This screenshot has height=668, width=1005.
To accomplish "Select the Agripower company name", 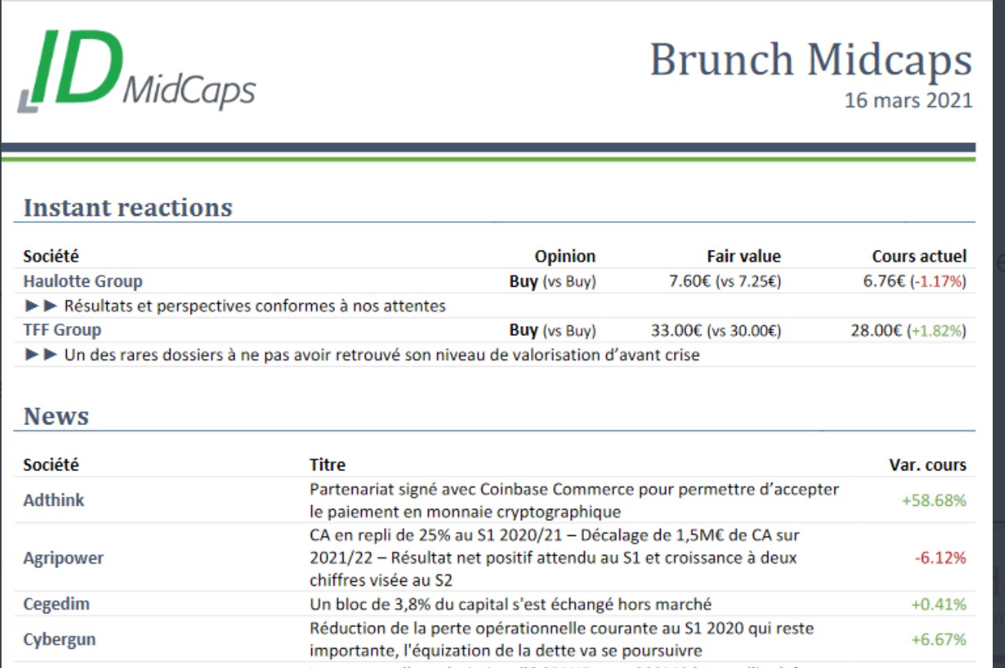I will [x=63, y=557].
